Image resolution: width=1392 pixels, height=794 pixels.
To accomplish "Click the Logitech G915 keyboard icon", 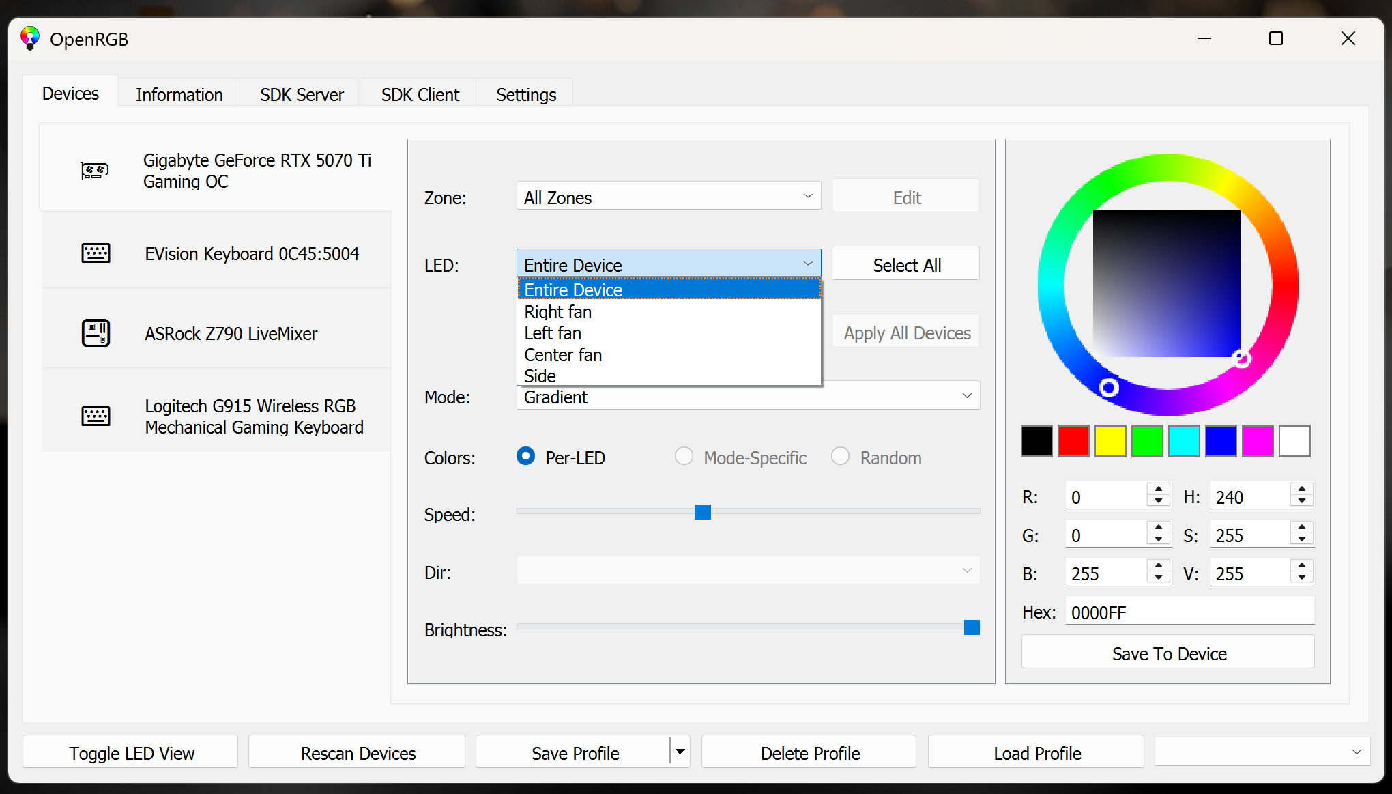I will tap(96, 416).
